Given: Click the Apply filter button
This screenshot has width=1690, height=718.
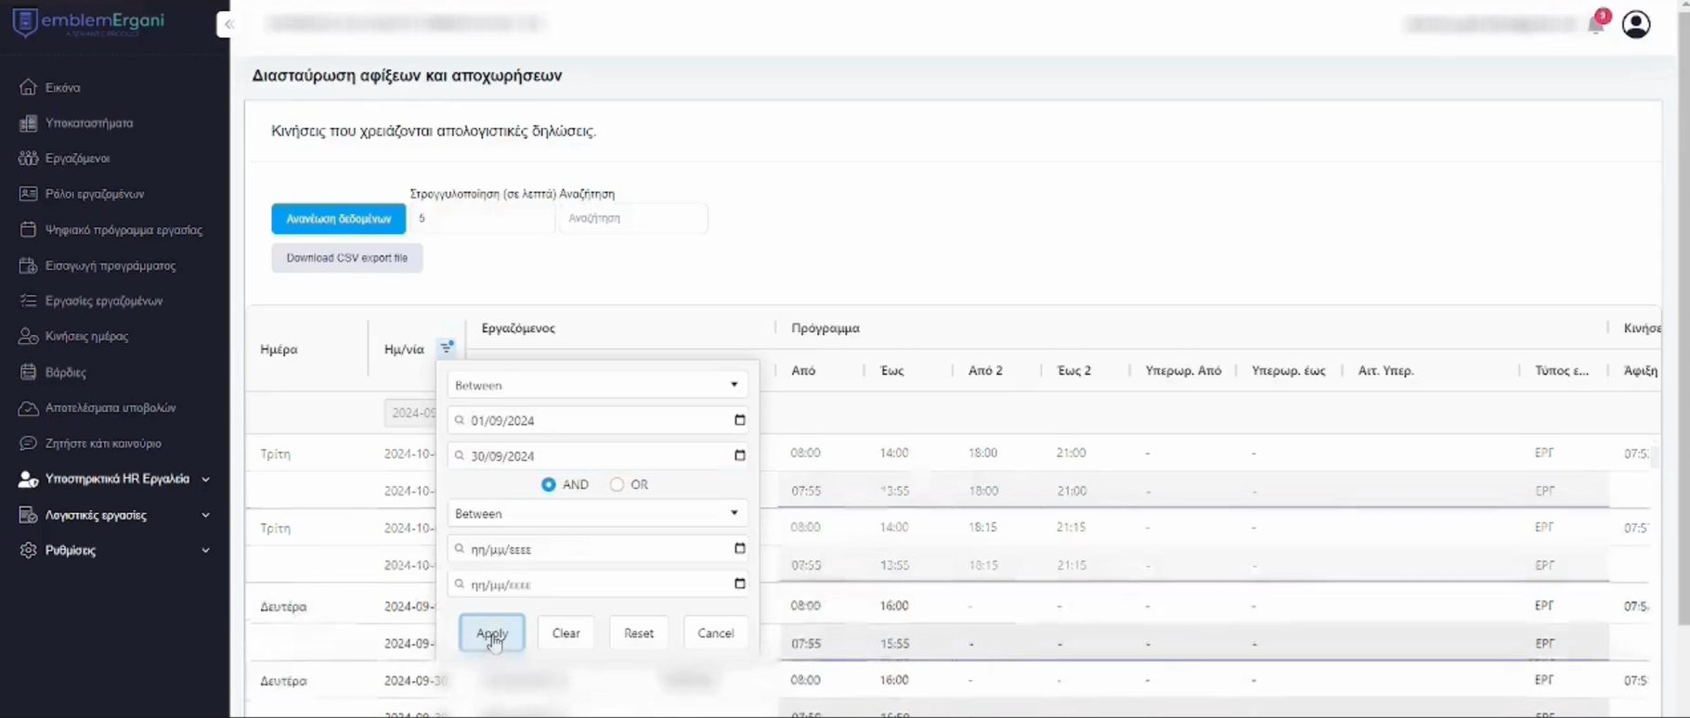Looking at the screenshot, I should (x=491, y=633).
